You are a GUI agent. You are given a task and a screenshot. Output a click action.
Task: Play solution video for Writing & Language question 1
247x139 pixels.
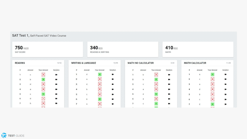113,75
